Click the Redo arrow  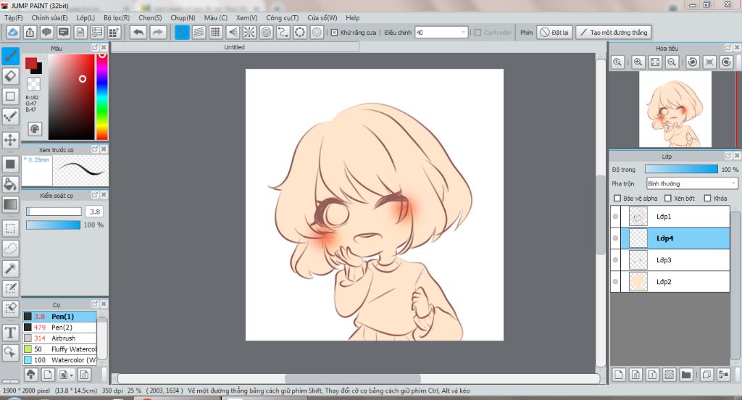pos(157,32)
